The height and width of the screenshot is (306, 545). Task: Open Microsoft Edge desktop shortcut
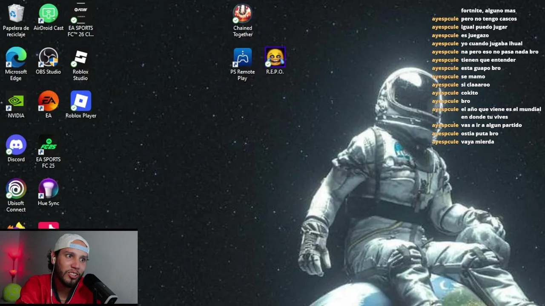coord(16,64)
